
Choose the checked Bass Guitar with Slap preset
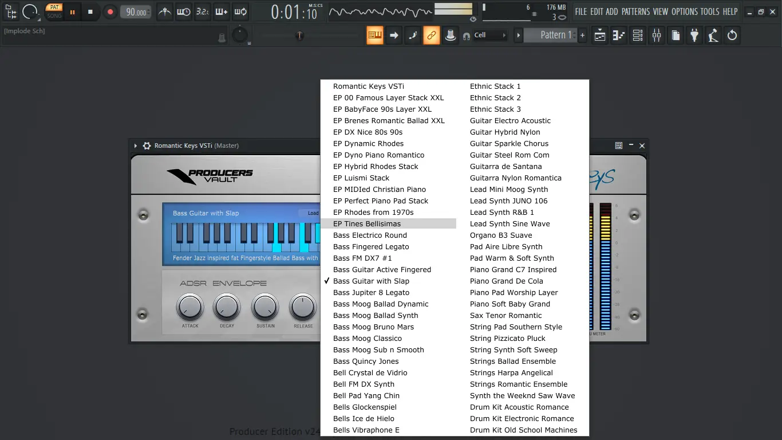pos(388,281)
